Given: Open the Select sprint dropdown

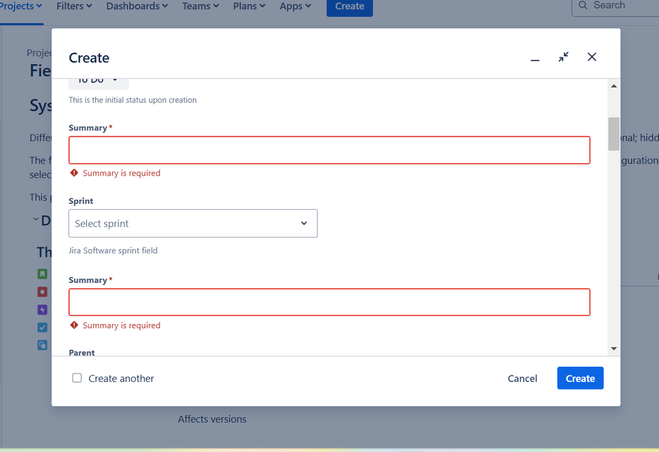Looking at the screenshot, I should click(193, 223).
